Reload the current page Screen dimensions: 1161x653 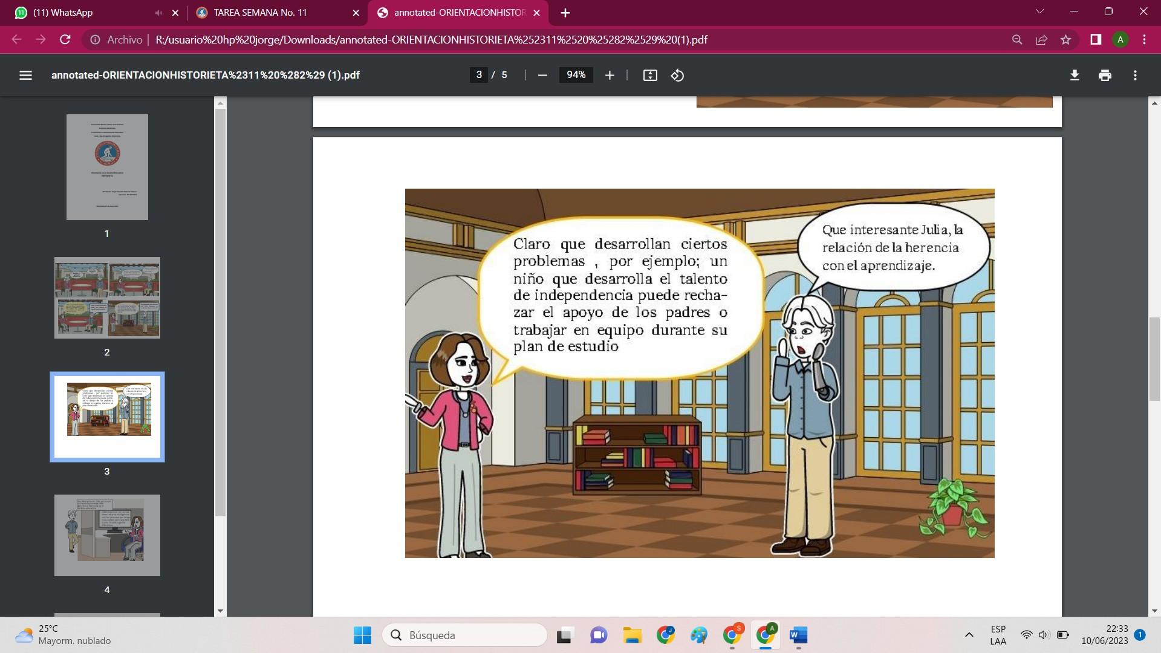65,40
